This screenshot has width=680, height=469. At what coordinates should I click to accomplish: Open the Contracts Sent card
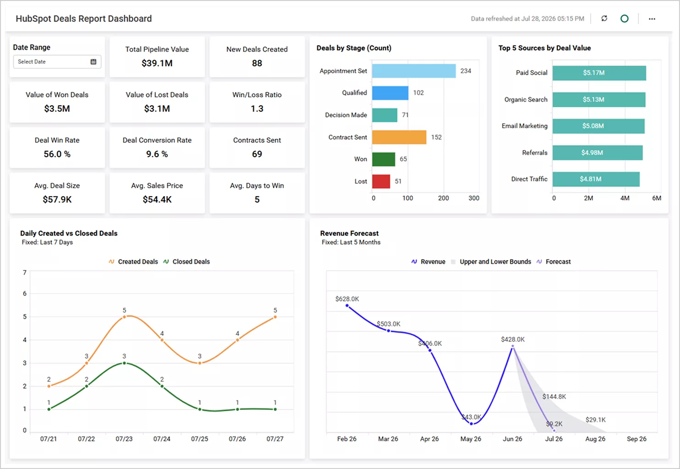pos(257,147)
